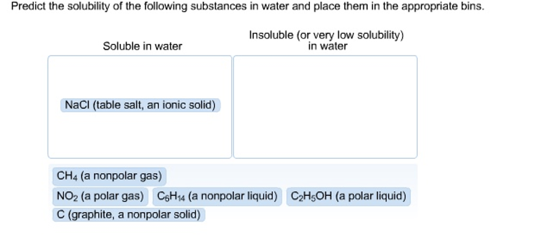Select the C2H5OH polar liquid chip
The width and height of the screenshot is (535, 245).
349,195
